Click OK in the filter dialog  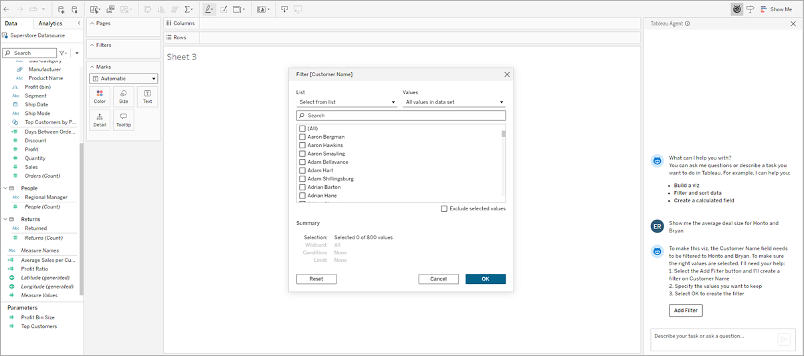[486, 279]
